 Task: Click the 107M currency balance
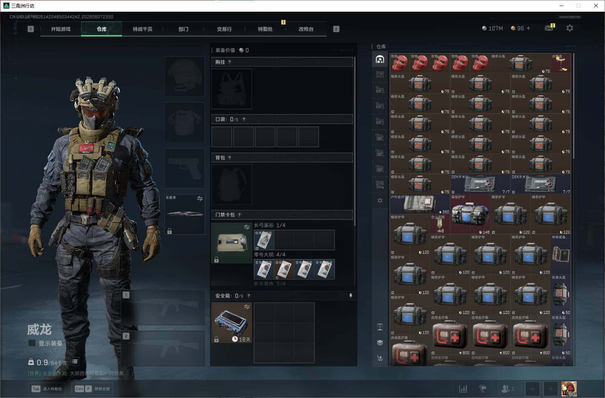coord(492,28)
